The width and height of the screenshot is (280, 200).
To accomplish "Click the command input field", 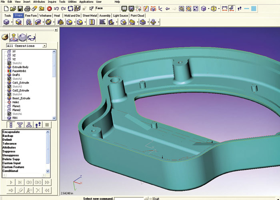I will [128, 198].
